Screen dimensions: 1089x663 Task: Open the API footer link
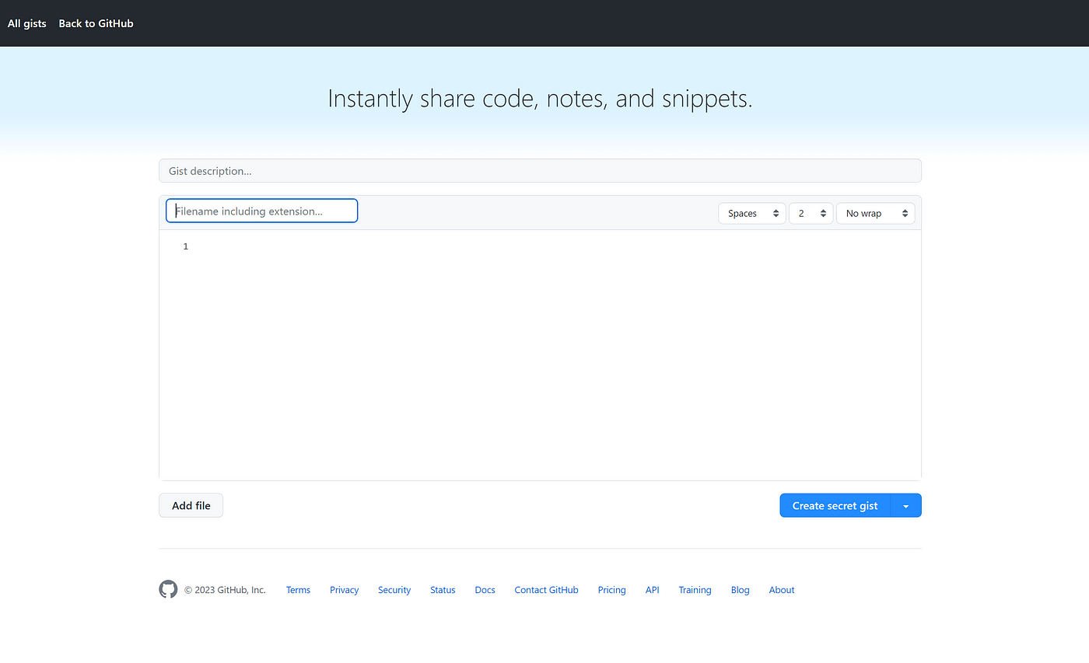point(652,590)
